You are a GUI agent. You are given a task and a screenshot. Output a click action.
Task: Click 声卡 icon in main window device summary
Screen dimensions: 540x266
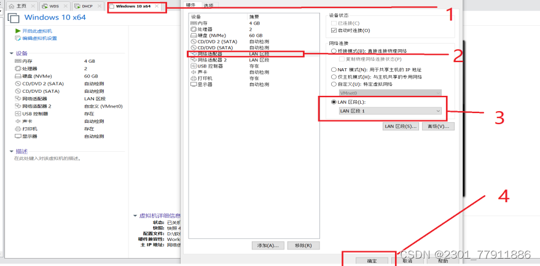pos(18,121)
